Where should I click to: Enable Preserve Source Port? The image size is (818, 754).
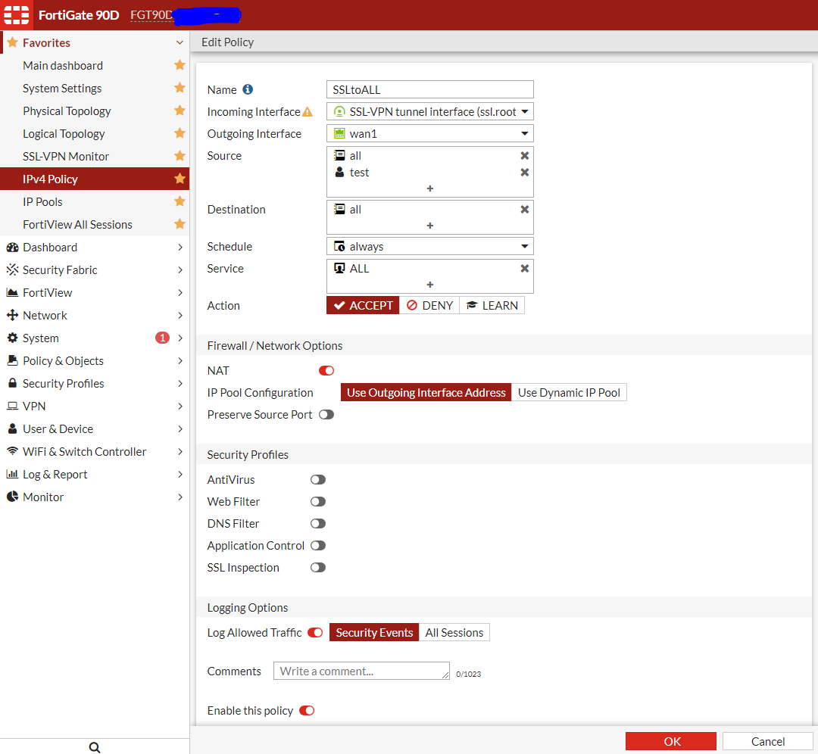pos(326,415)
